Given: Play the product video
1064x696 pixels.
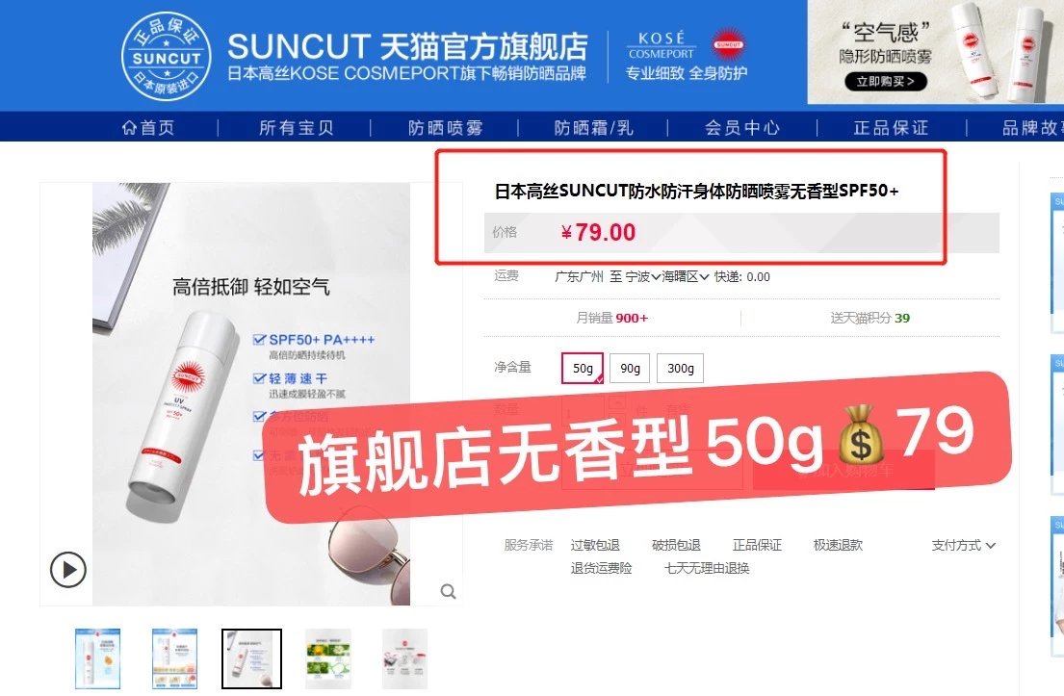Looking at the screenshot, I should click(x=67, y=569).
